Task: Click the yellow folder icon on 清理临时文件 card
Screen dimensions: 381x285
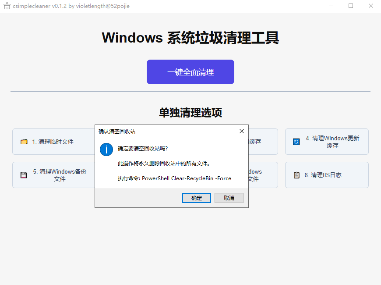Action: 24,142
